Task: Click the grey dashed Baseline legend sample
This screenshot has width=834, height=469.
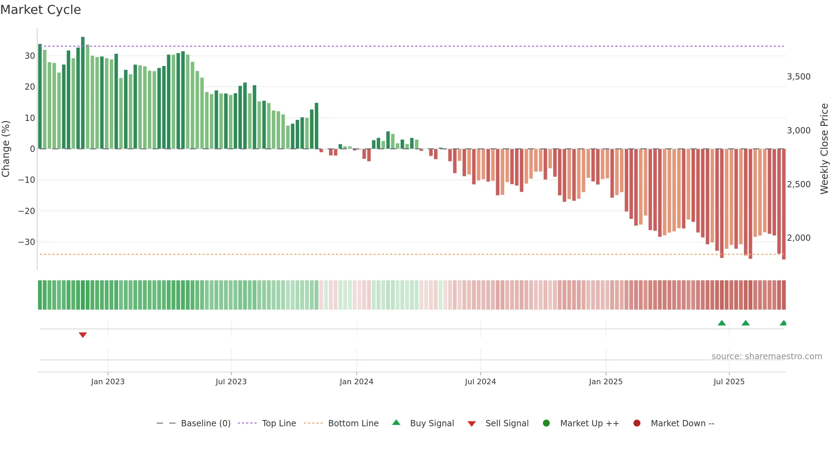Action: coord(166,423)
